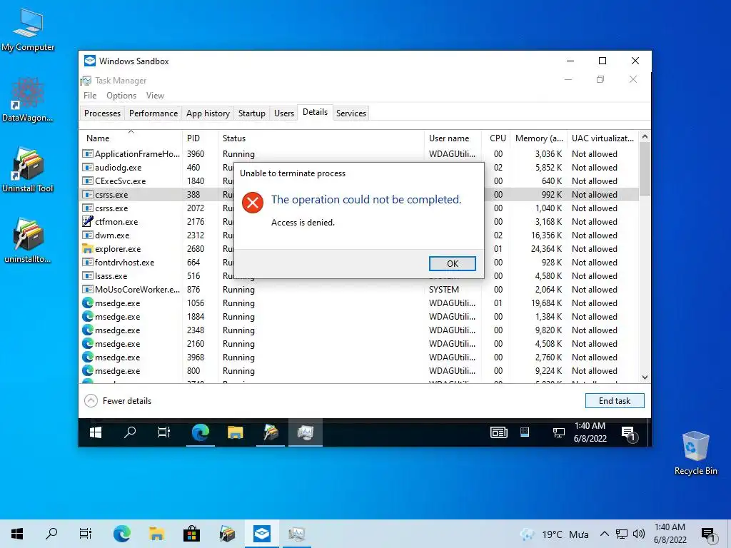
Task: Open Task View in the sandbox taskbar
Action: pos(164,432)
